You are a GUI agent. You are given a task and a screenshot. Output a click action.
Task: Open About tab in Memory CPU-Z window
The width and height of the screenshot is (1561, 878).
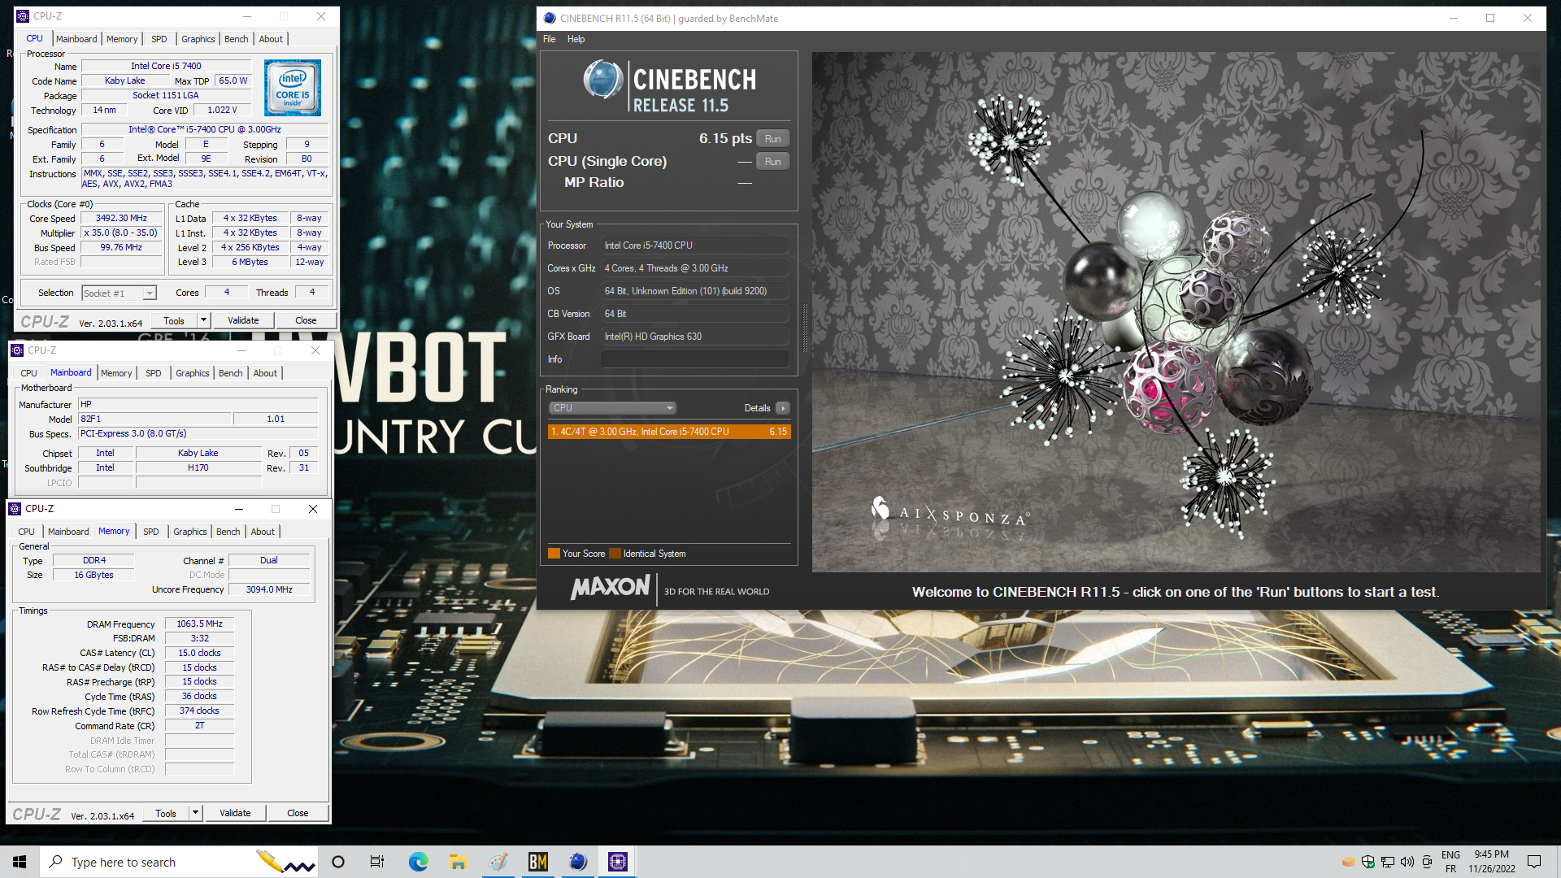point(263,532)
